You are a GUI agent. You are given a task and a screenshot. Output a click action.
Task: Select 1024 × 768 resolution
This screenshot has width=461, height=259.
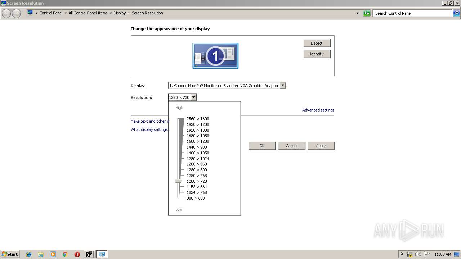[197, 192]
